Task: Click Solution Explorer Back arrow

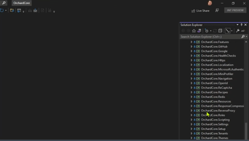Action: coord(183,31)
